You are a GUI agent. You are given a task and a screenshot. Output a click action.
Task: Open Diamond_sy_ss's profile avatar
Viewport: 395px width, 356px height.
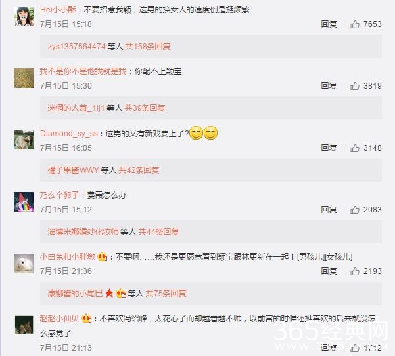tap(24, 140)
